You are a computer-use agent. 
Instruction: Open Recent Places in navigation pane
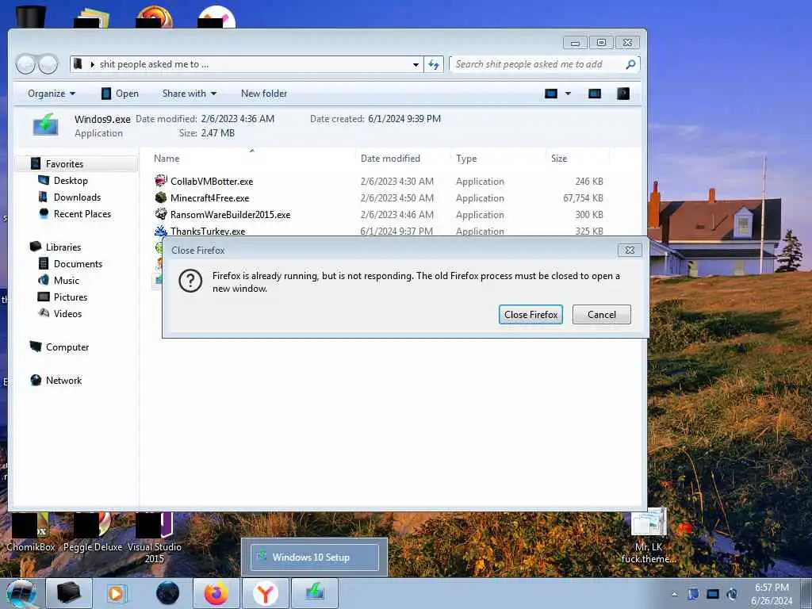(82, 213)
